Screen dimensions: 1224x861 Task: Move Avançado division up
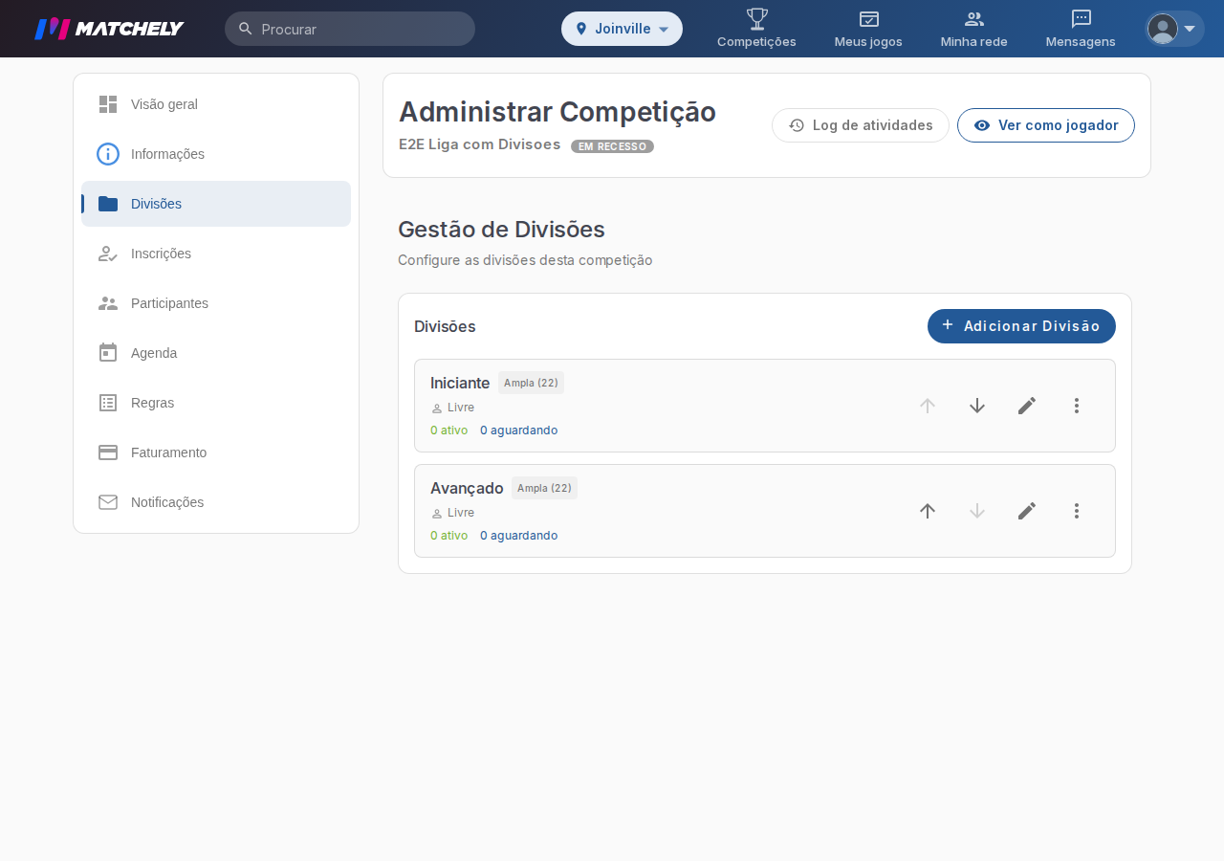click(928, 511)
